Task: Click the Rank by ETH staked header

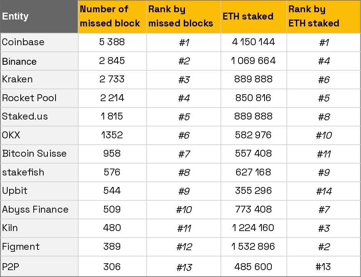Action: (x=323, y=16)
